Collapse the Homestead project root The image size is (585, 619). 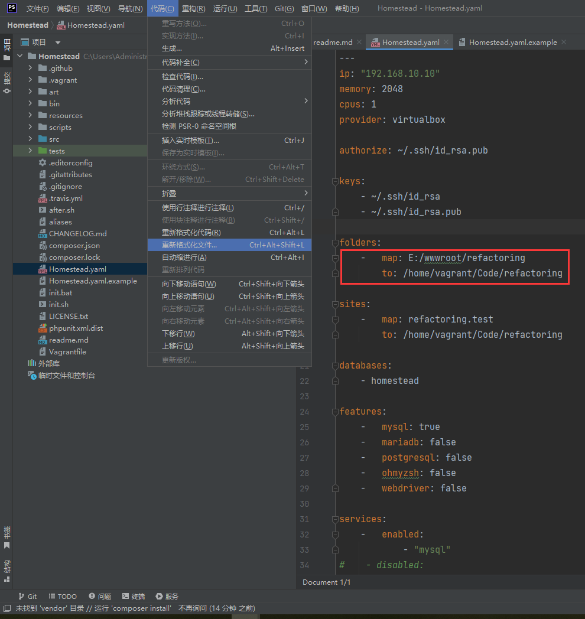pyautogui.click(x=19, y=57)
